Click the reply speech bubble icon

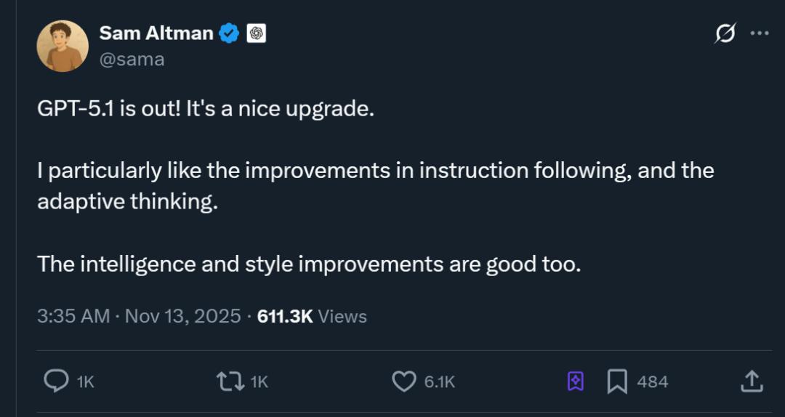pos(56,381)
